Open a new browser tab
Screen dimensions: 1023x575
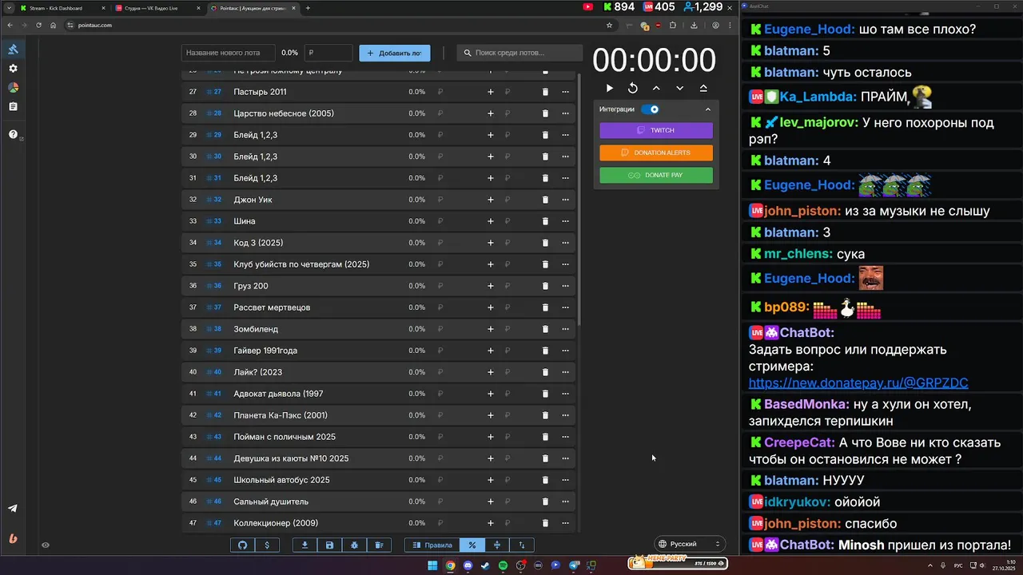coord(308,8)
